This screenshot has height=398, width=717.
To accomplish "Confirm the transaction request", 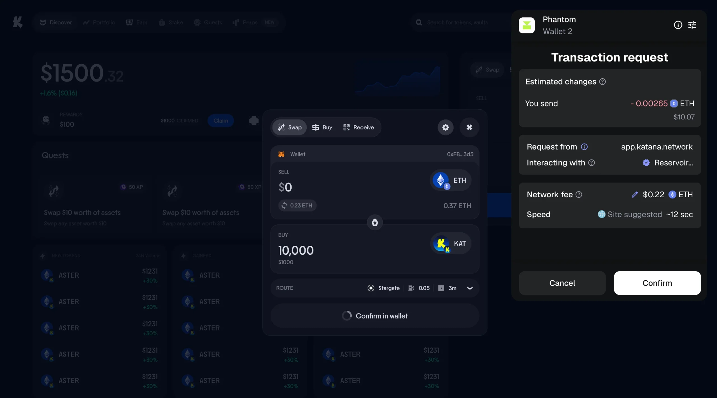I will [x=657, y=283].
